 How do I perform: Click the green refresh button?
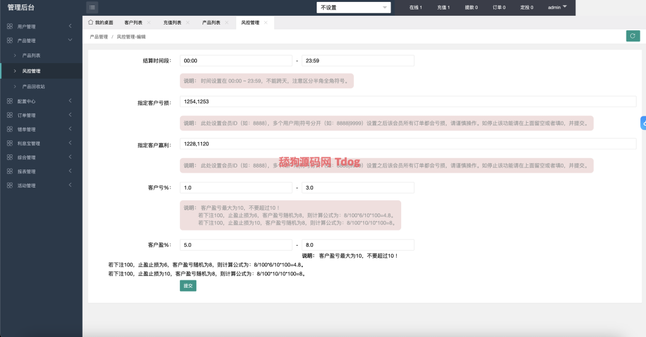633,37
